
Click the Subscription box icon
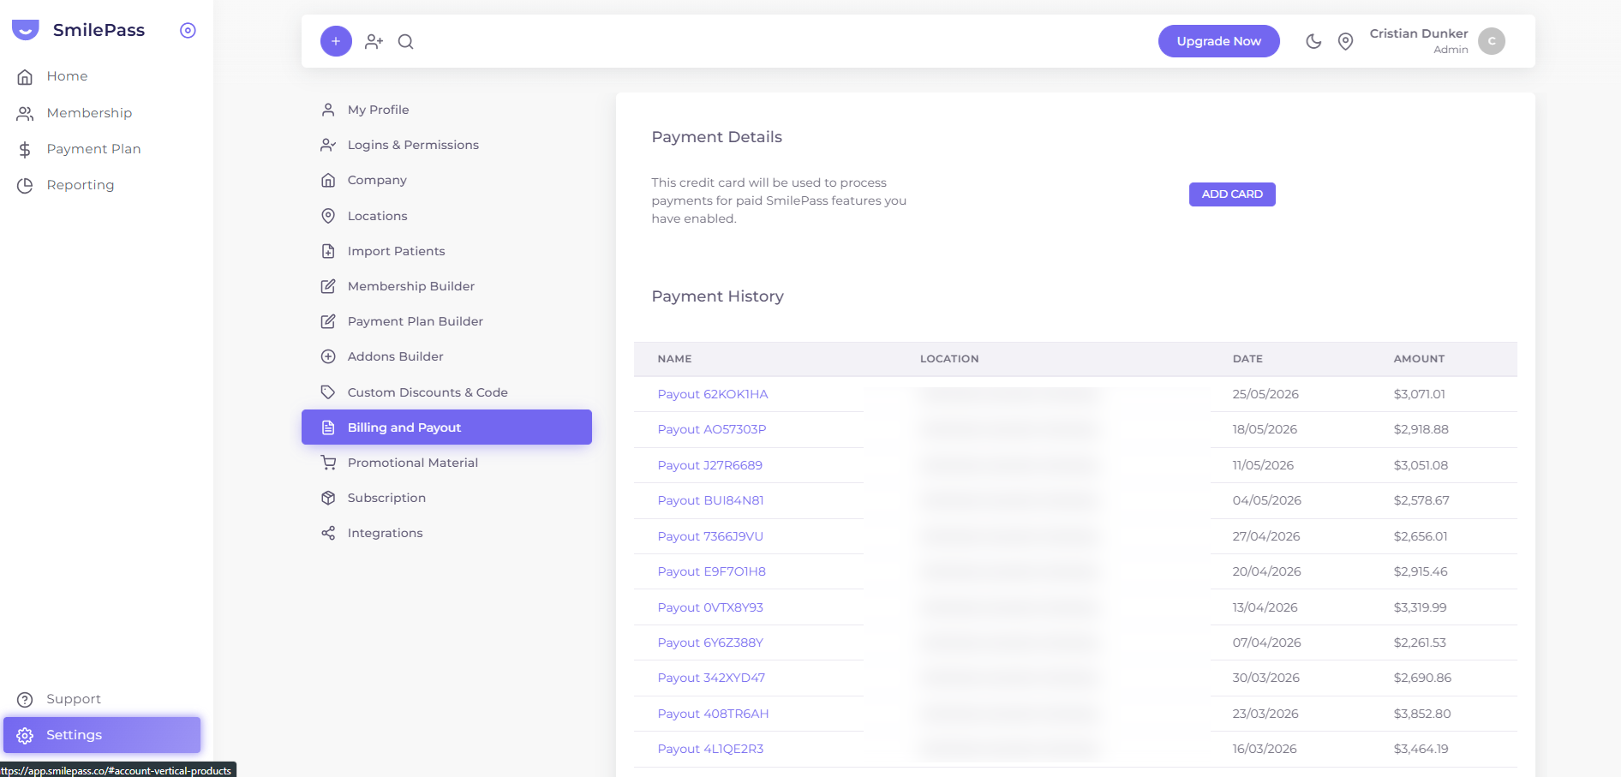[x=328, y=498]
